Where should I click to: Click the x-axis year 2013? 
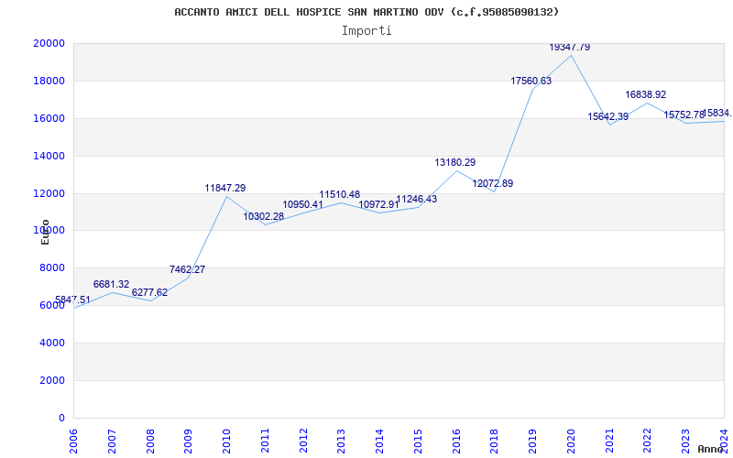point(341,441)
